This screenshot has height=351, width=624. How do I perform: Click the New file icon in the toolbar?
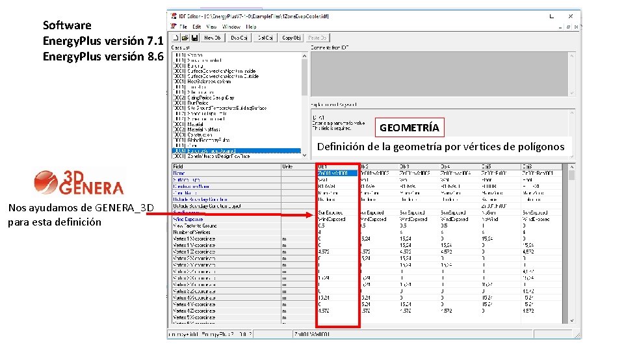(176, 38)
